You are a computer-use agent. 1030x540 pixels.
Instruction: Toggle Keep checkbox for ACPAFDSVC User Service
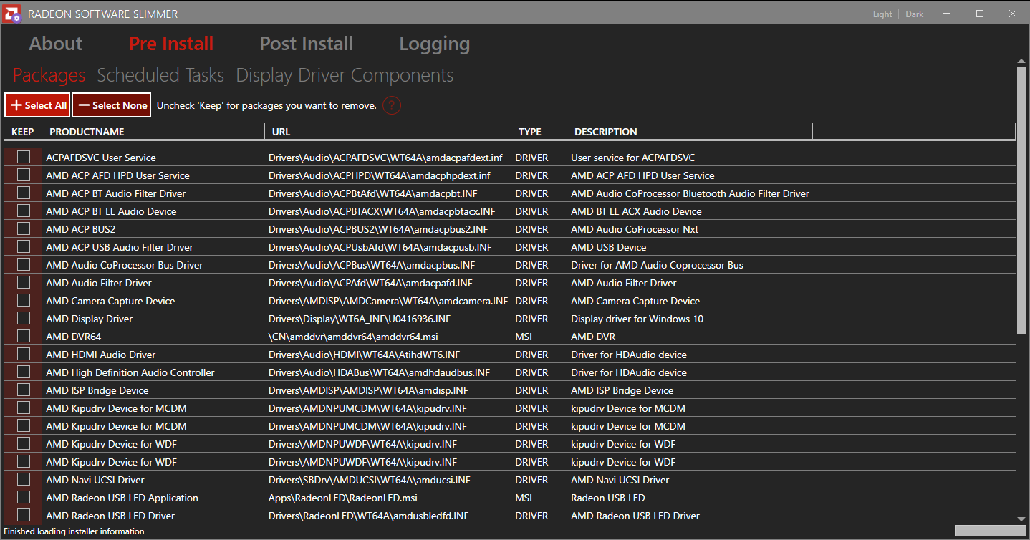point(24,157)
